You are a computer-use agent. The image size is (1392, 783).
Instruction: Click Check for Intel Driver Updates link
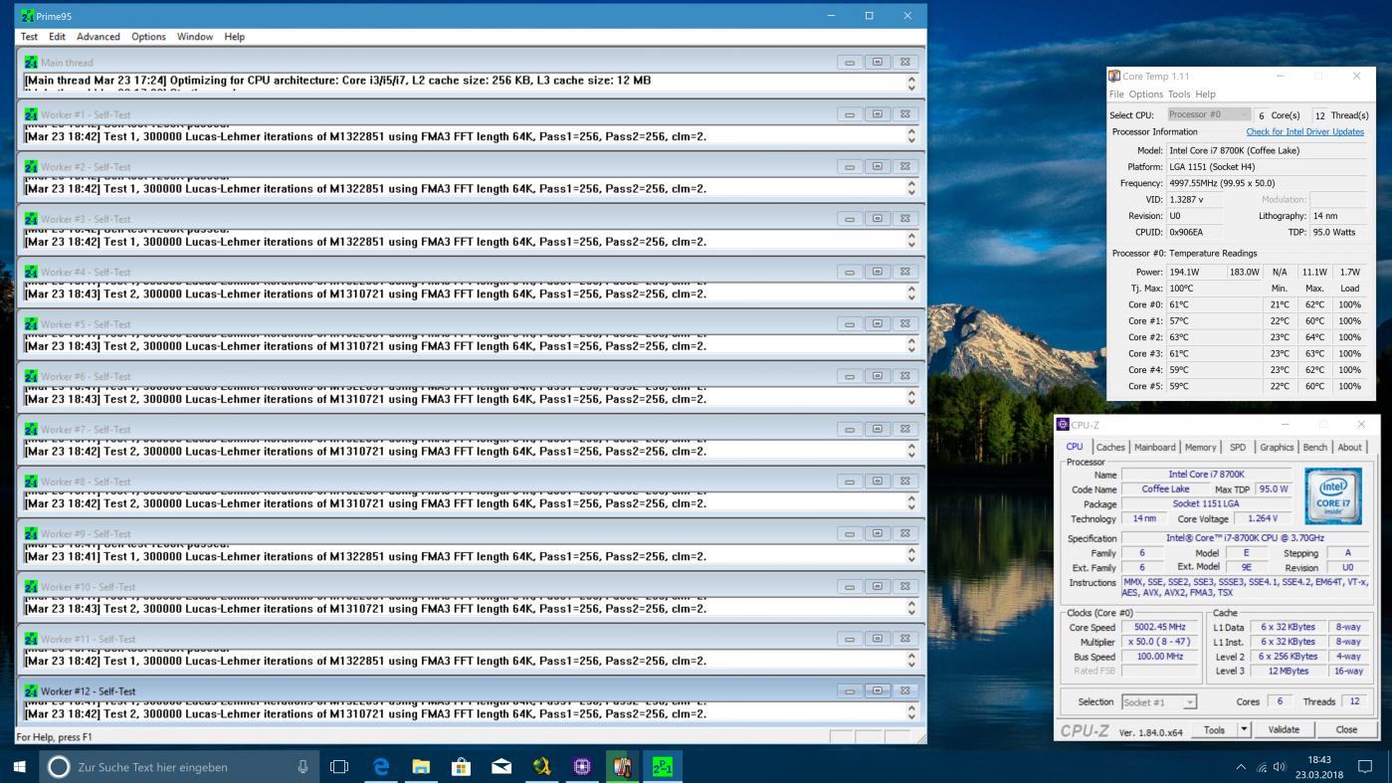click(1304, 131)
